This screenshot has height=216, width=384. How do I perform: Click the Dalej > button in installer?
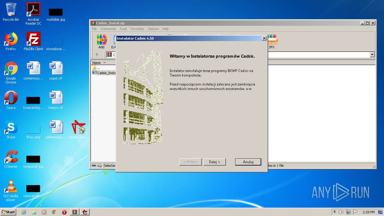tap(214, 162)
